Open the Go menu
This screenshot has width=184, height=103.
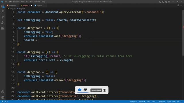click(x=27, y=2)
